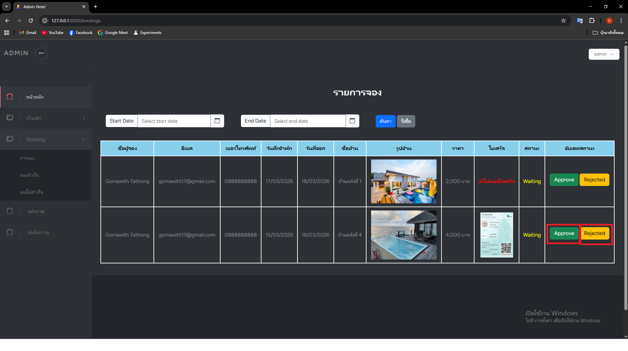Open the browser Extensions puzzle icon

(x=592, y=21)
